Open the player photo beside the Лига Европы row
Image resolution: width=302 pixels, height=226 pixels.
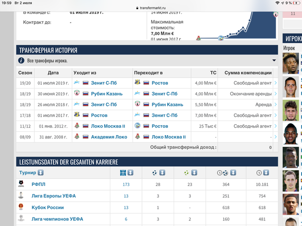[291, 204]
